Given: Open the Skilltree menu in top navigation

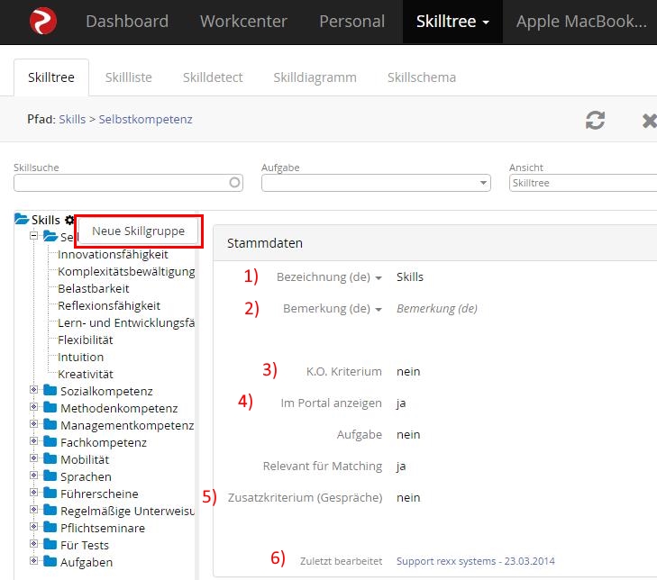Looking at the screenshot, I should coord(452,22).
